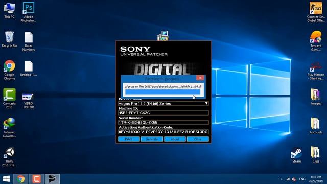327x184 pixels.
Task: Open the Windows Start menu
Action: [x=6, y=179]
